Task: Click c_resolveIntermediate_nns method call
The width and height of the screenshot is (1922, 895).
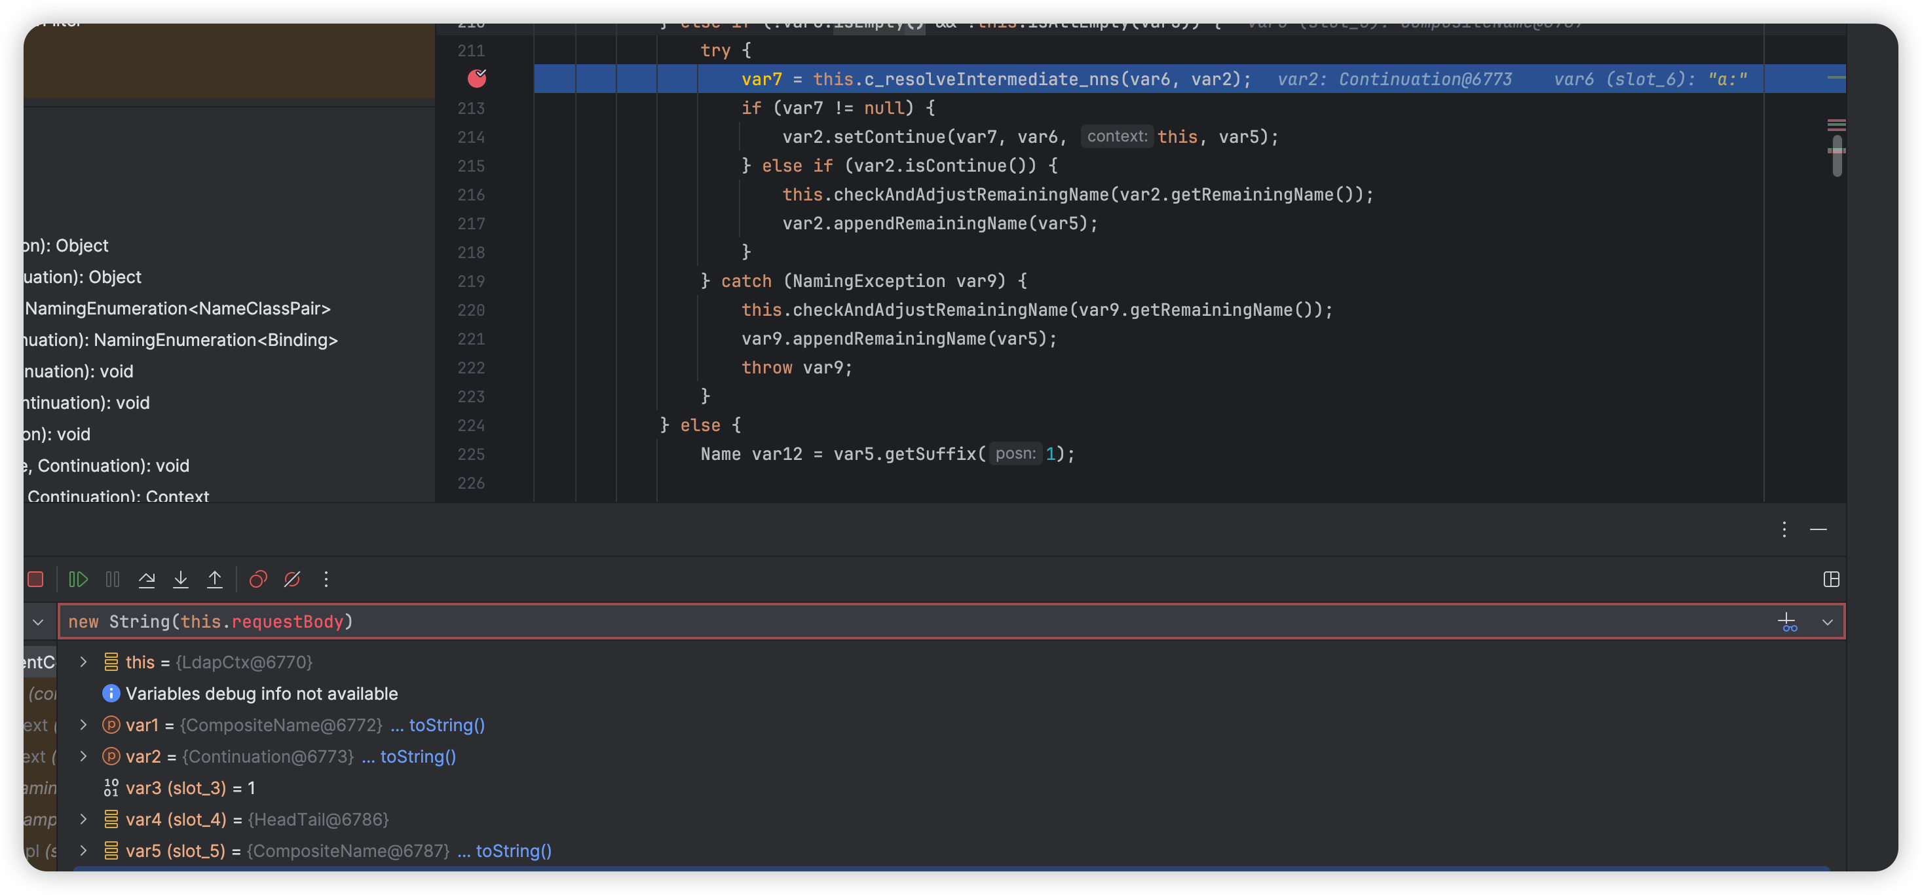Action: (992, 79)
